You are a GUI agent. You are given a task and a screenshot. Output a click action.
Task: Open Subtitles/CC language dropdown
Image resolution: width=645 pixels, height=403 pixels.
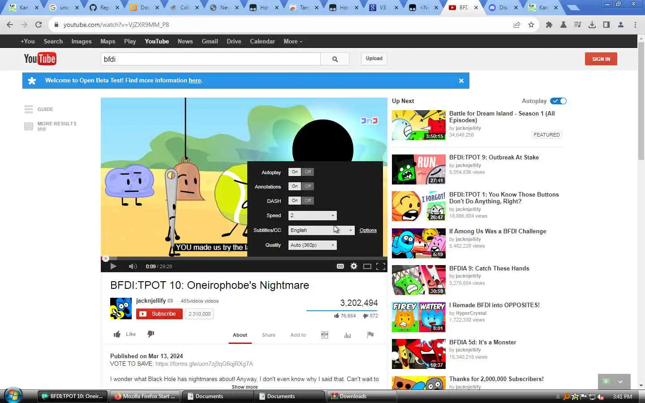(321, 230)
